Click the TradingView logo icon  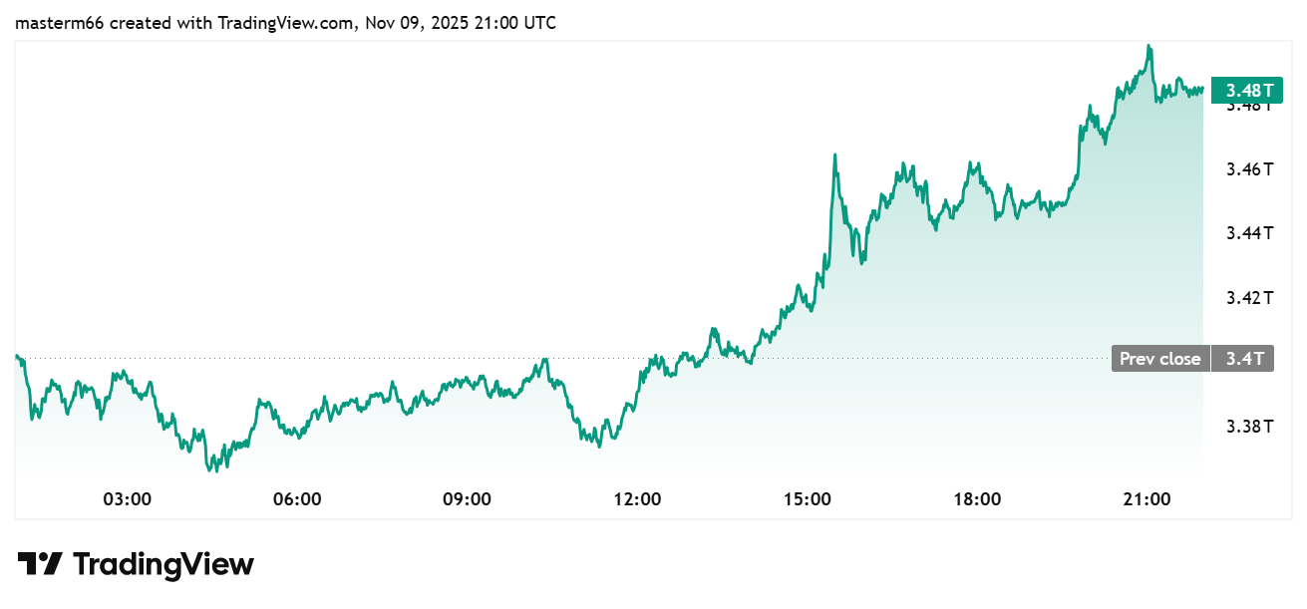[41, 564]
